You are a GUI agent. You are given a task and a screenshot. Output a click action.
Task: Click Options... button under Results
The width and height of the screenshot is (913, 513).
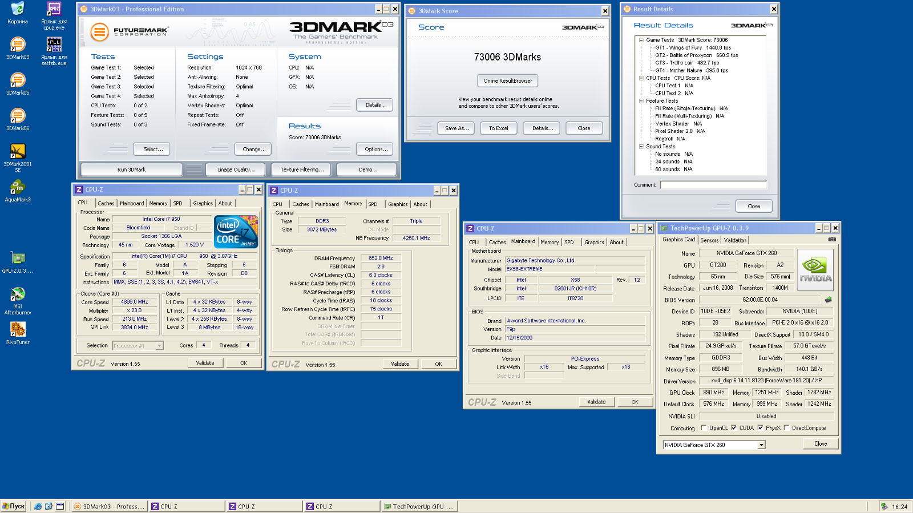375,149
